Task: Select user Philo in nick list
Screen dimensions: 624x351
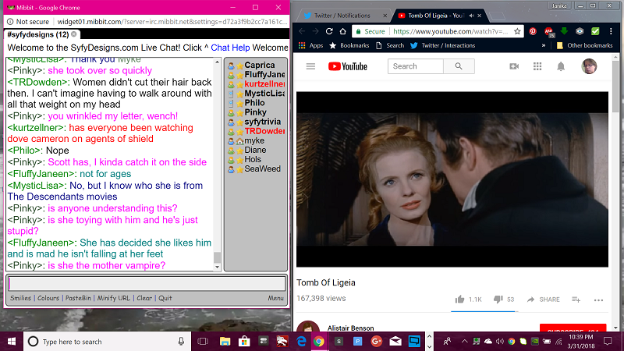Action: (256, 103)
